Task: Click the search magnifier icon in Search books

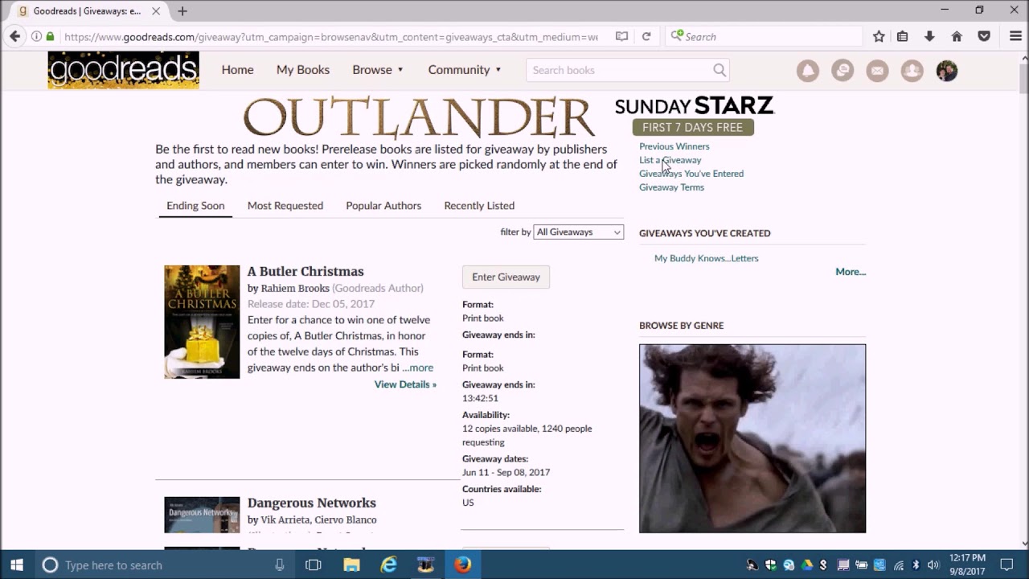Action: click(x=719, y=70)
